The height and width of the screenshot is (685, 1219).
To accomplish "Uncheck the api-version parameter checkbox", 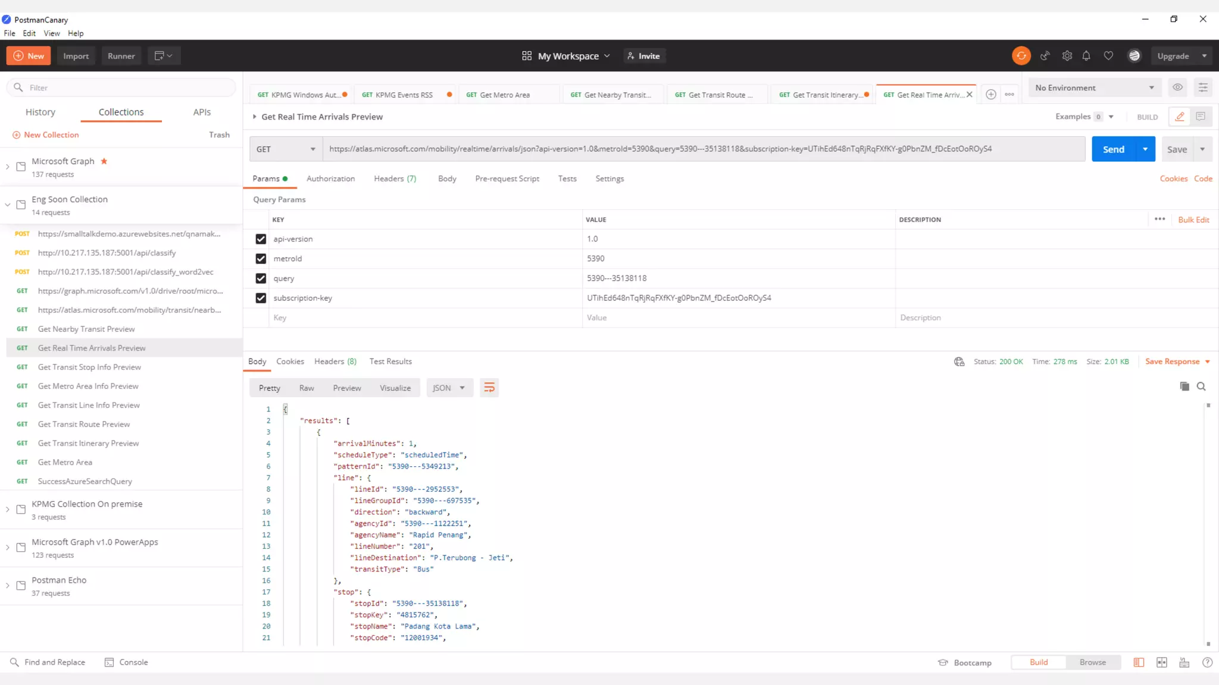I will click(261, 239).
